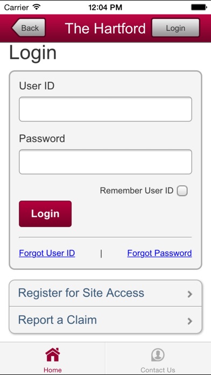This screenshot has height=375, width=211.
Task: Expand the Report a Claim chevron
Action: pyautogui.click(x=190, y=321)
